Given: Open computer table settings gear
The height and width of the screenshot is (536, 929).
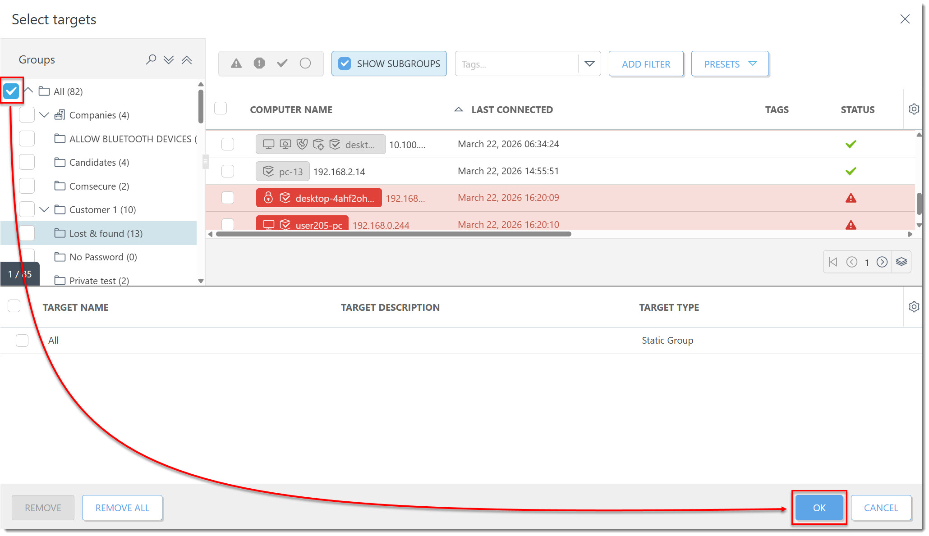Looking at the screenshot, I should (914, 109).
